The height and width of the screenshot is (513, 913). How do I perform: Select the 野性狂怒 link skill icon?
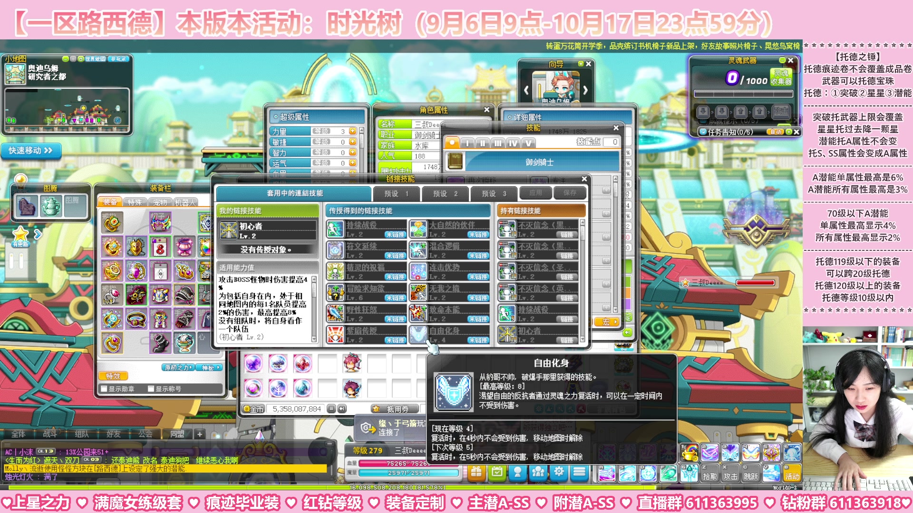click(335, 313)
